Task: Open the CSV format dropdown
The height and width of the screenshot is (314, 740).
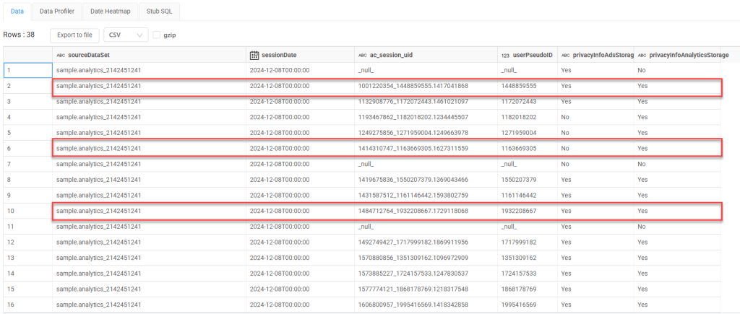Action: [126, 35]
